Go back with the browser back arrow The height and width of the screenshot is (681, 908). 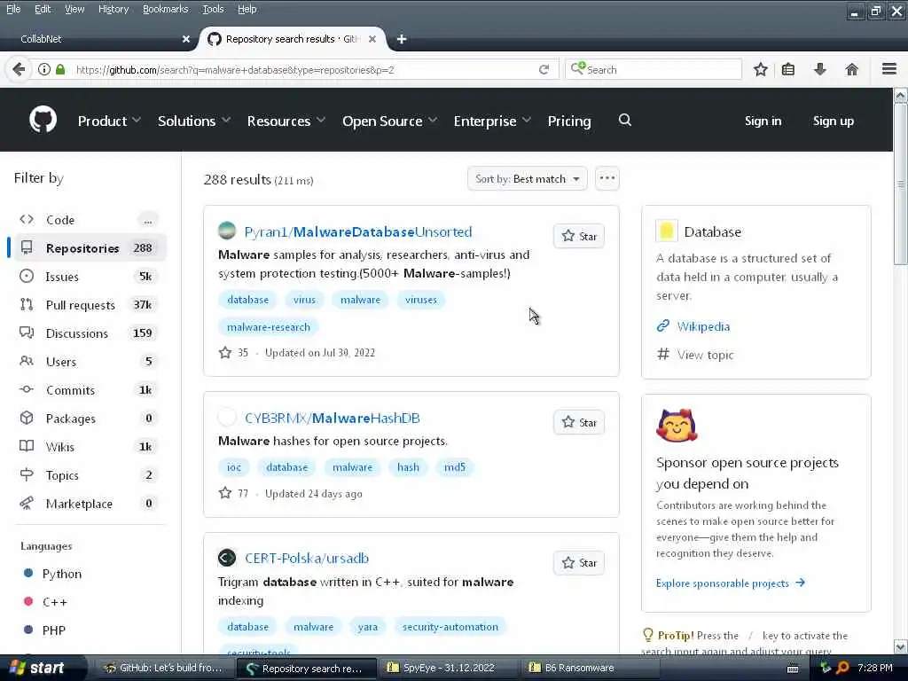click(19, 69)
